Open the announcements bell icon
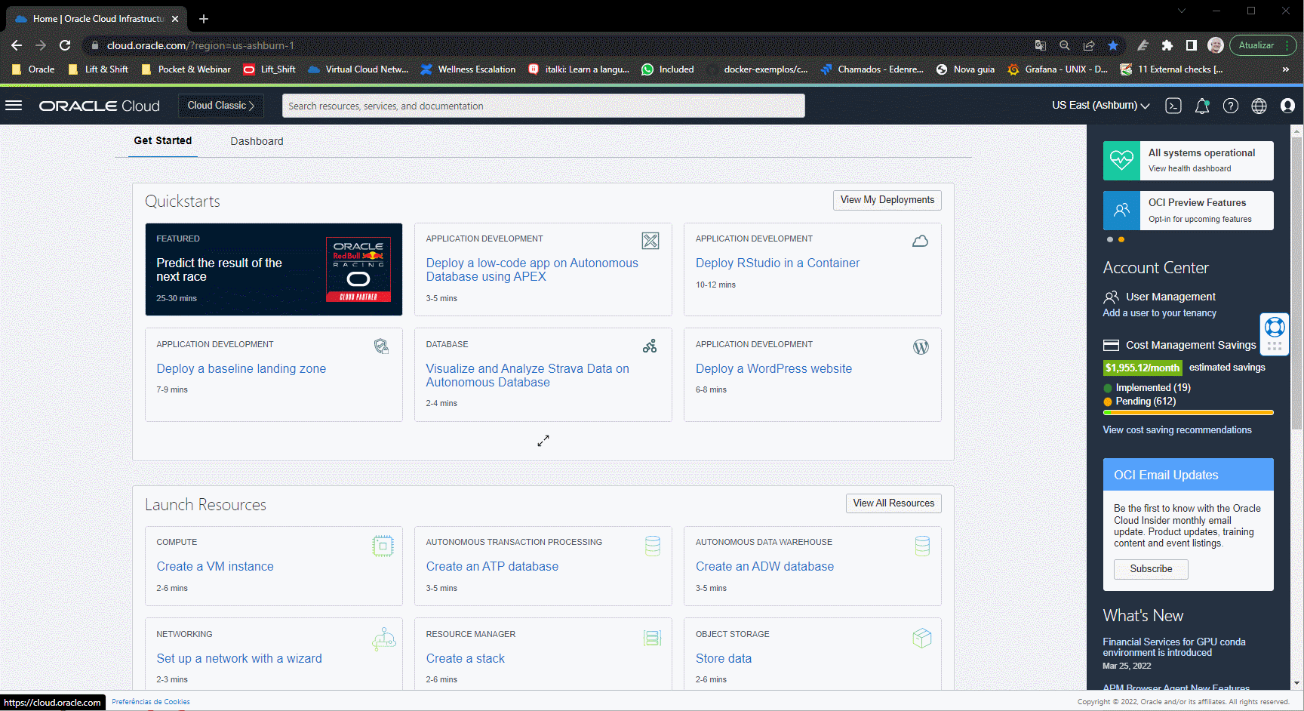The image size is (1304, 711). pos(1202,106)
